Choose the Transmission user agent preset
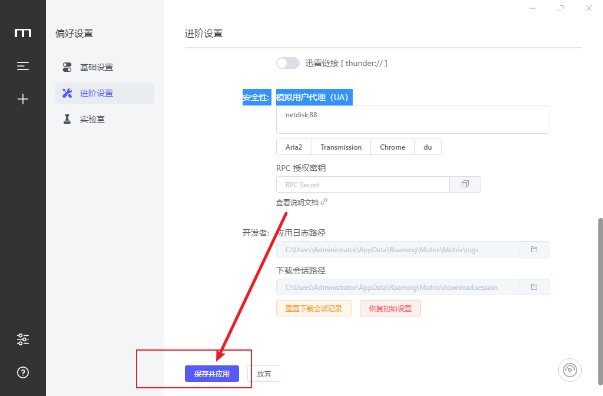Screen dimensions: 603x396 (x=341, y=147)
